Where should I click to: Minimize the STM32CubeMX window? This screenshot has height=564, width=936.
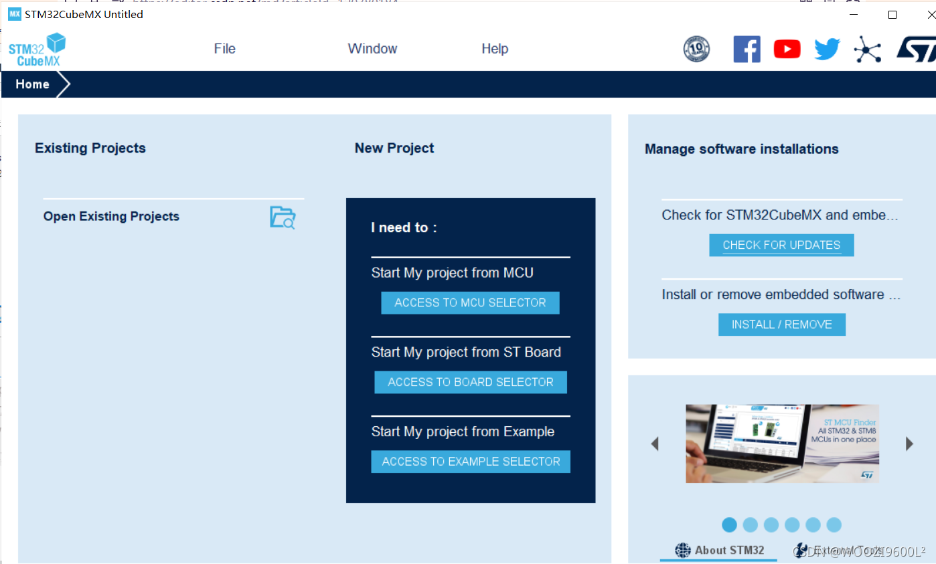[x=854, y=15]
